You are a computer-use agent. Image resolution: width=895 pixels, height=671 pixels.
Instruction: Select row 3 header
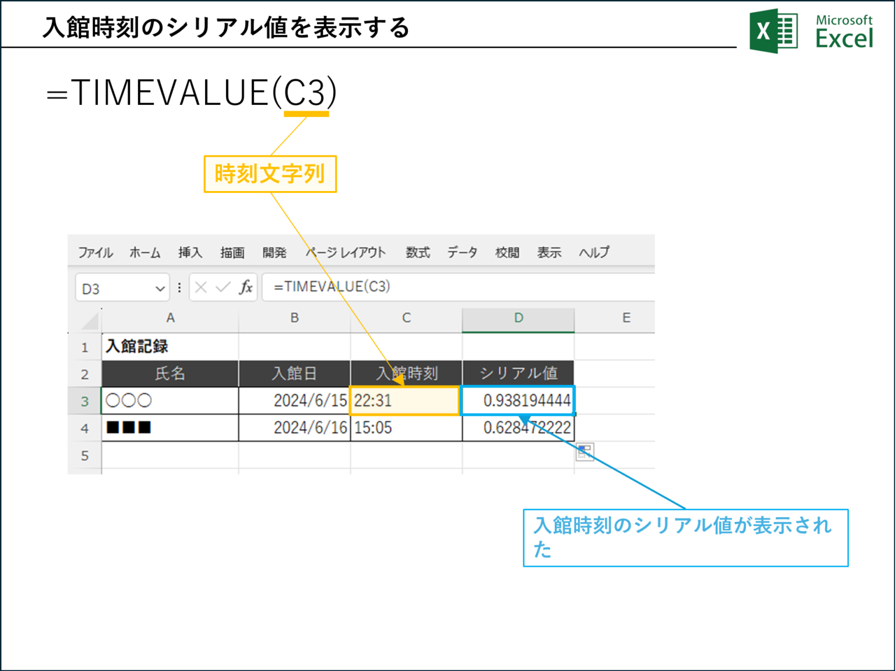click(84, 401)
